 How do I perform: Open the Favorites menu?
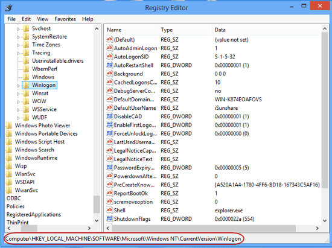tap(65, 19)
